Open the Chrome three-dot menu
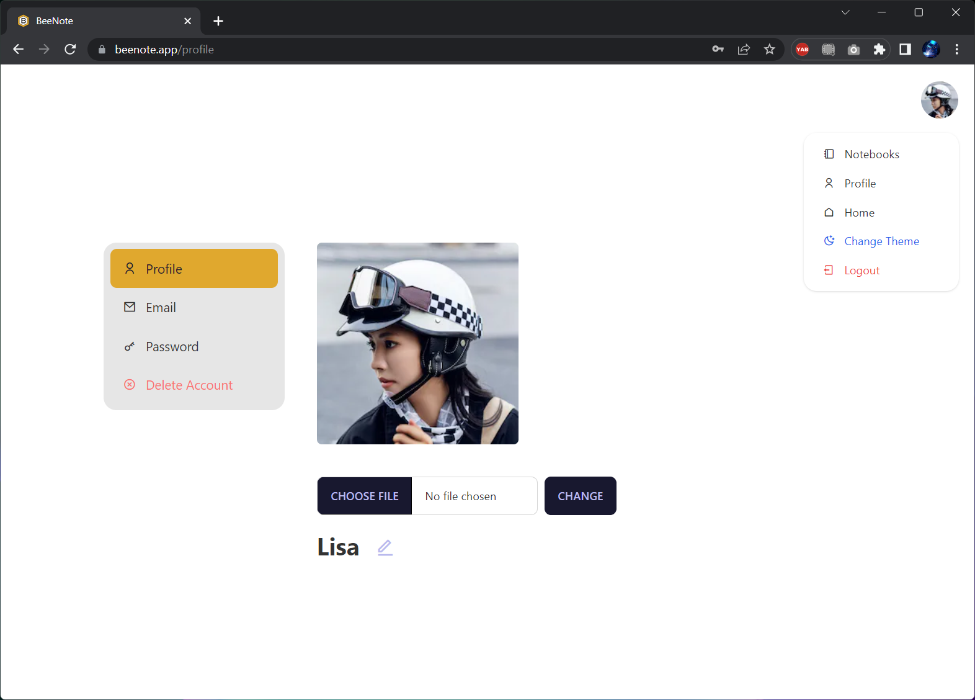The width and height of the screenshot is (975, 700). point(957,49)
